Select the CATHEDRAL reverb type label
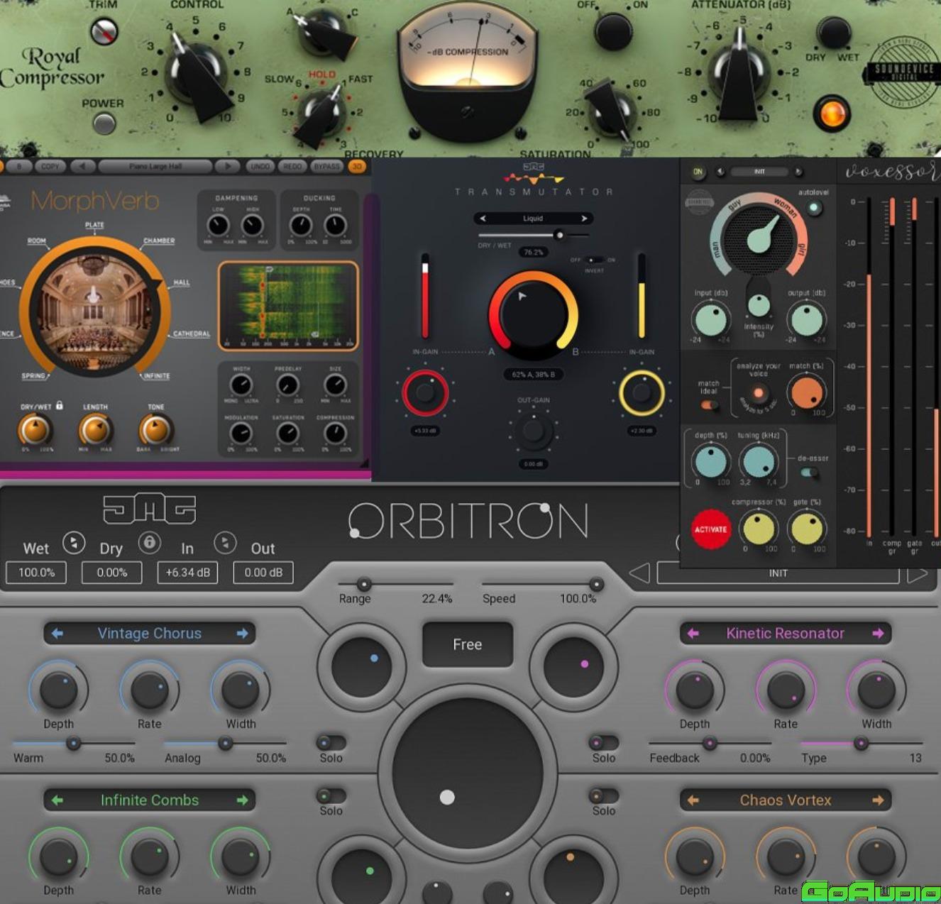The height and width of the screenshot is (904, 941). pyautogui.click(x=191, y=334)
